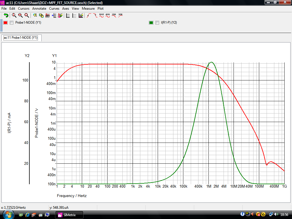This screenshot has height=219, width=292.
Task: Click the green Undo Zoom arrow icon
Action: coord(6,15)
